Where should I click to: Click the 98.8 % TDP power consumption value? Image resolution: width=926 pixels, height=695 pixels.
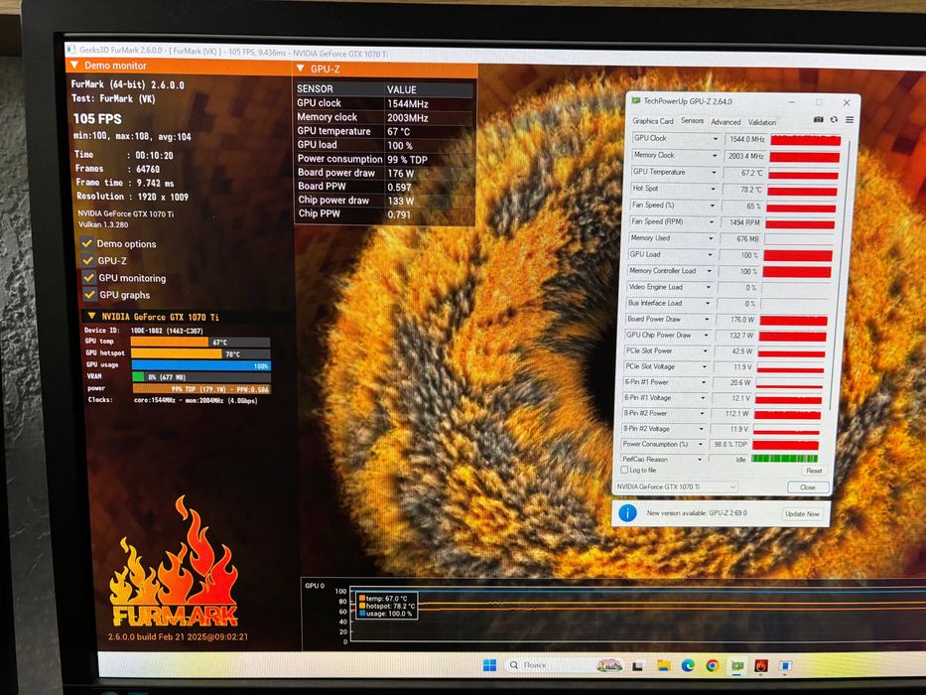tap(729, 444)
